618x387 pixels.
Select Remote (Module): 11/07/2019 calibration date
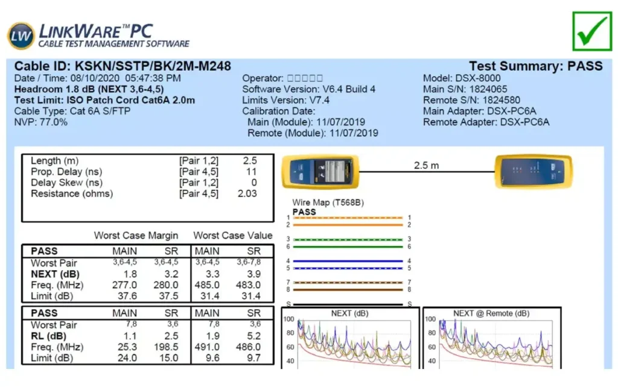point(313,133)
